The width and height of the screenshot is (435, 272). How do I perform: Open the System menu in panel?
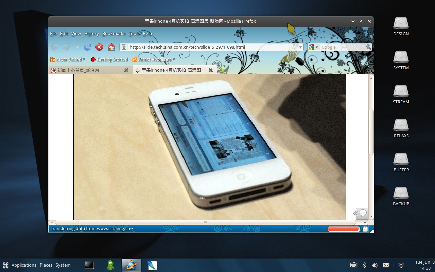pos(63,265)
